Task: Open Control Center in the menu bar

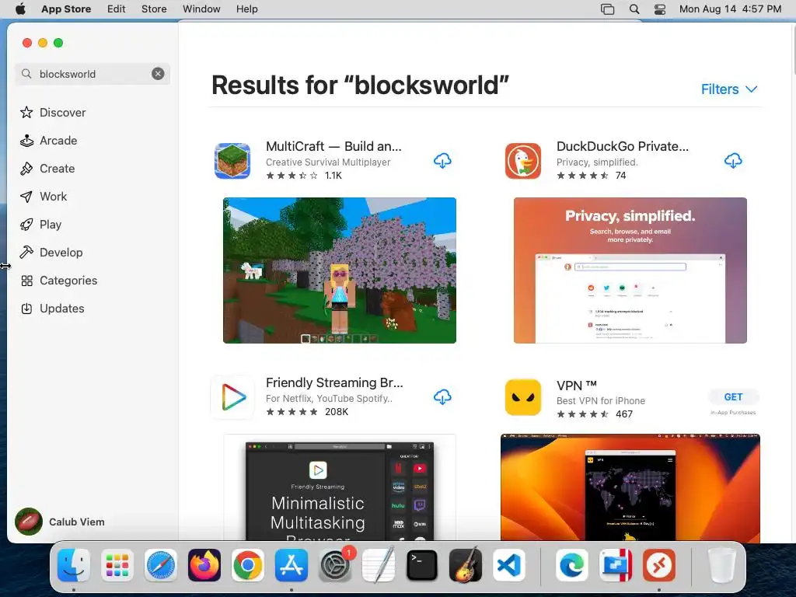Action: [x=659, y=9]
